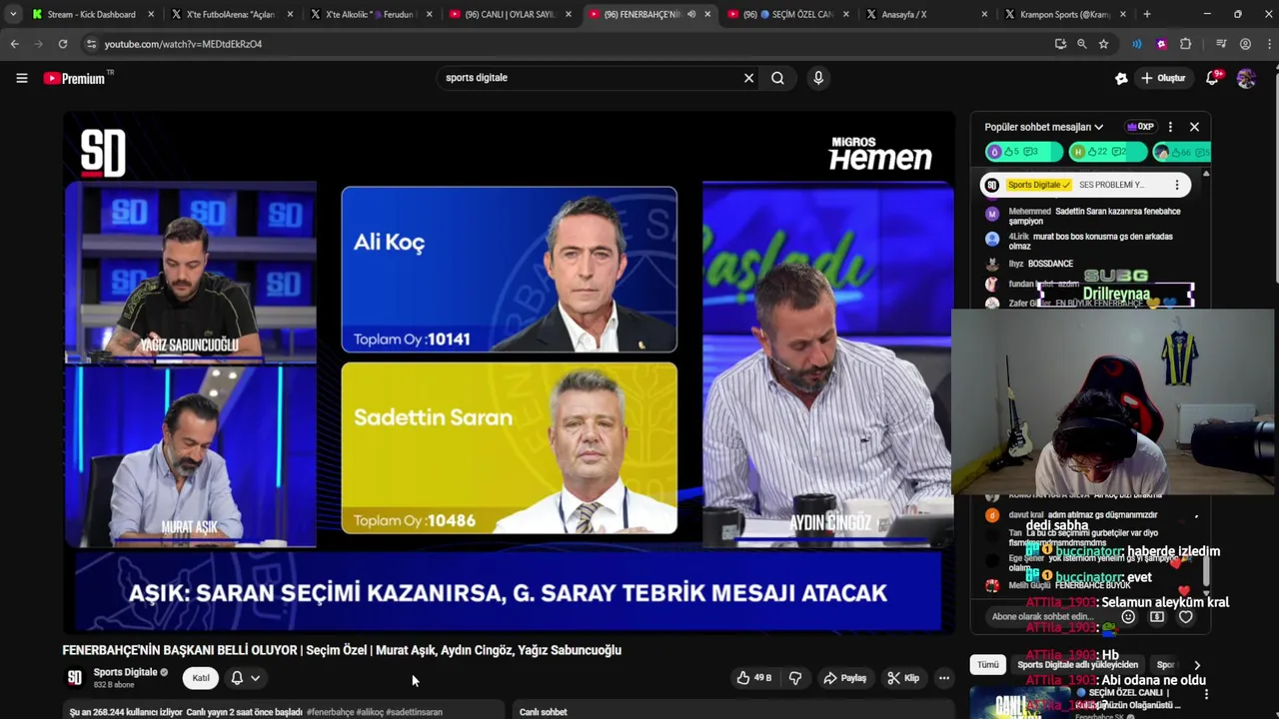Click the search magnifier button
This screenshot has height=719, width=1279.
(777, 78)
